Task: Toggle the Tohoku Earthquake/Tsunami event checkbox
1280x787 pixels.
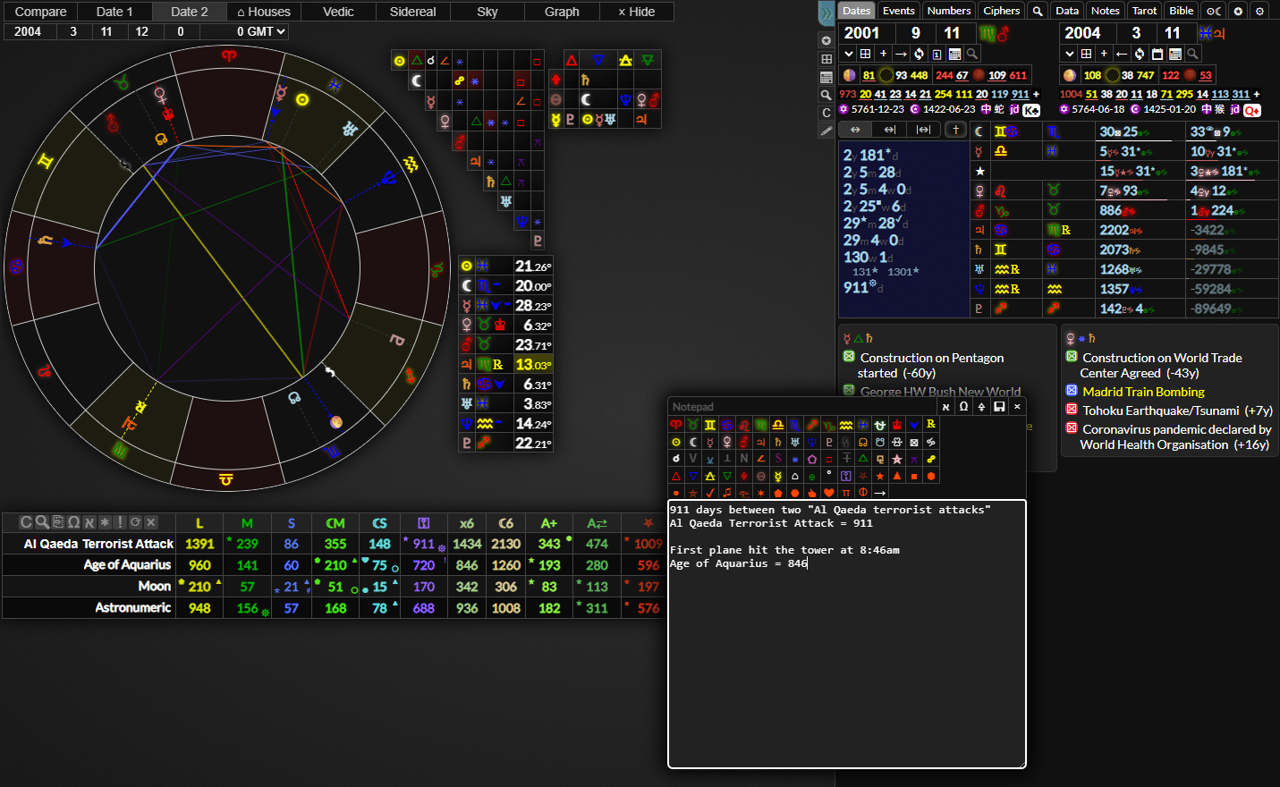Action: (x=1072, y=410)
